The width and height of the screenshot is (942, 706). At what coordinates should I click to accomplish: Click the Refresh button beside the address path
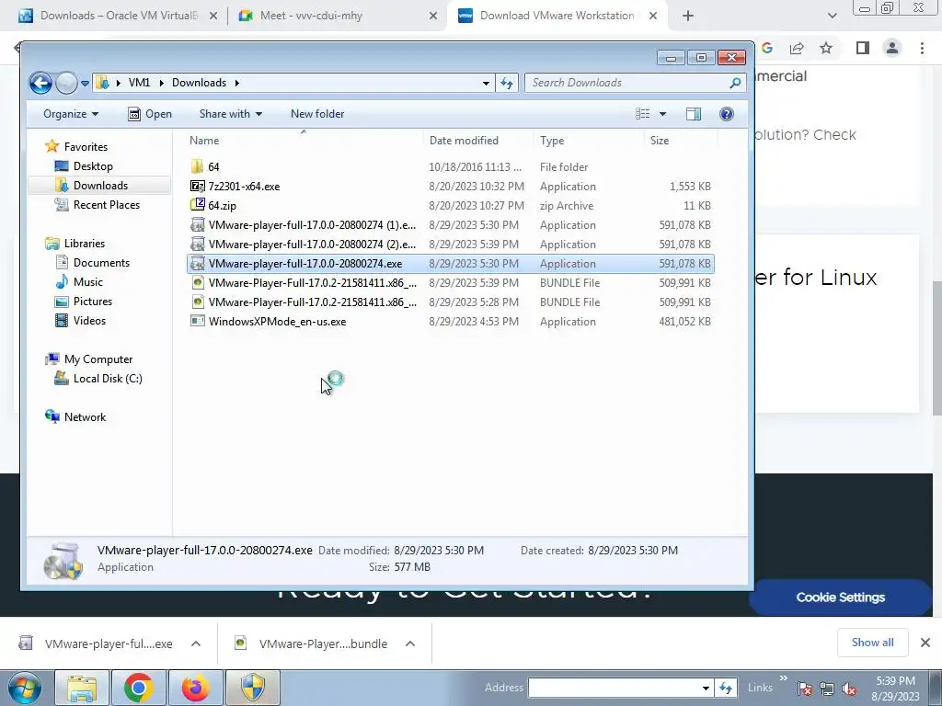(507, 83)
